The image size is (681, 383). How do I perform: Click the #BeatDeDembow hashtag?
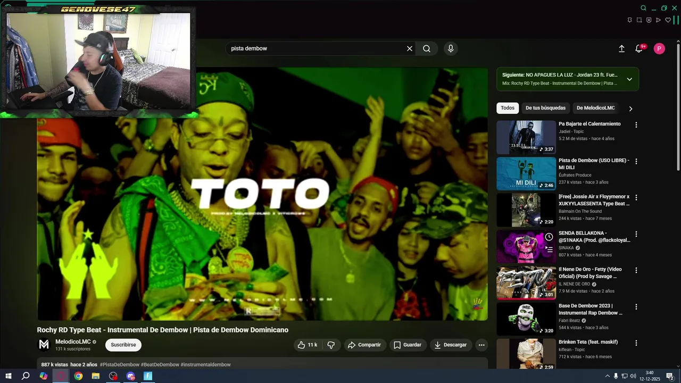point(160,365)
